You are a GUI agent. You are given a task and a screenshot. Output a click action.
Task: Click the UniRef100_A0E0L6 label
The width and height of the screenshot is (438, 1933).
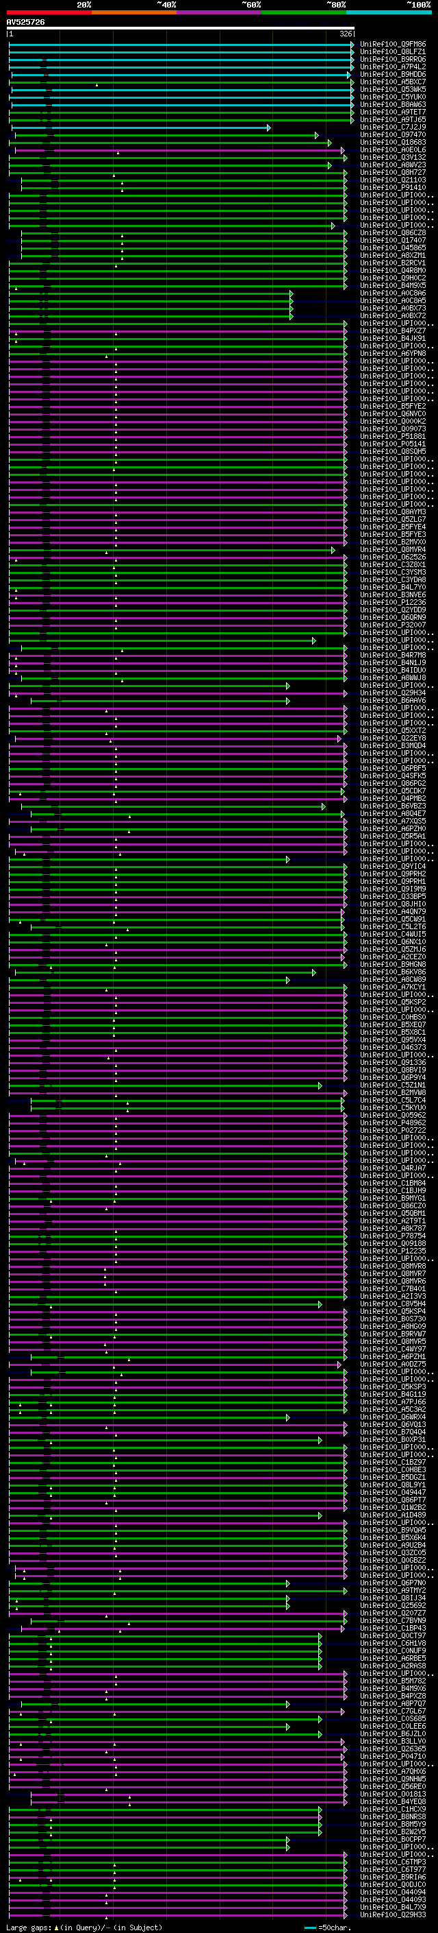[x=392, y=150]
